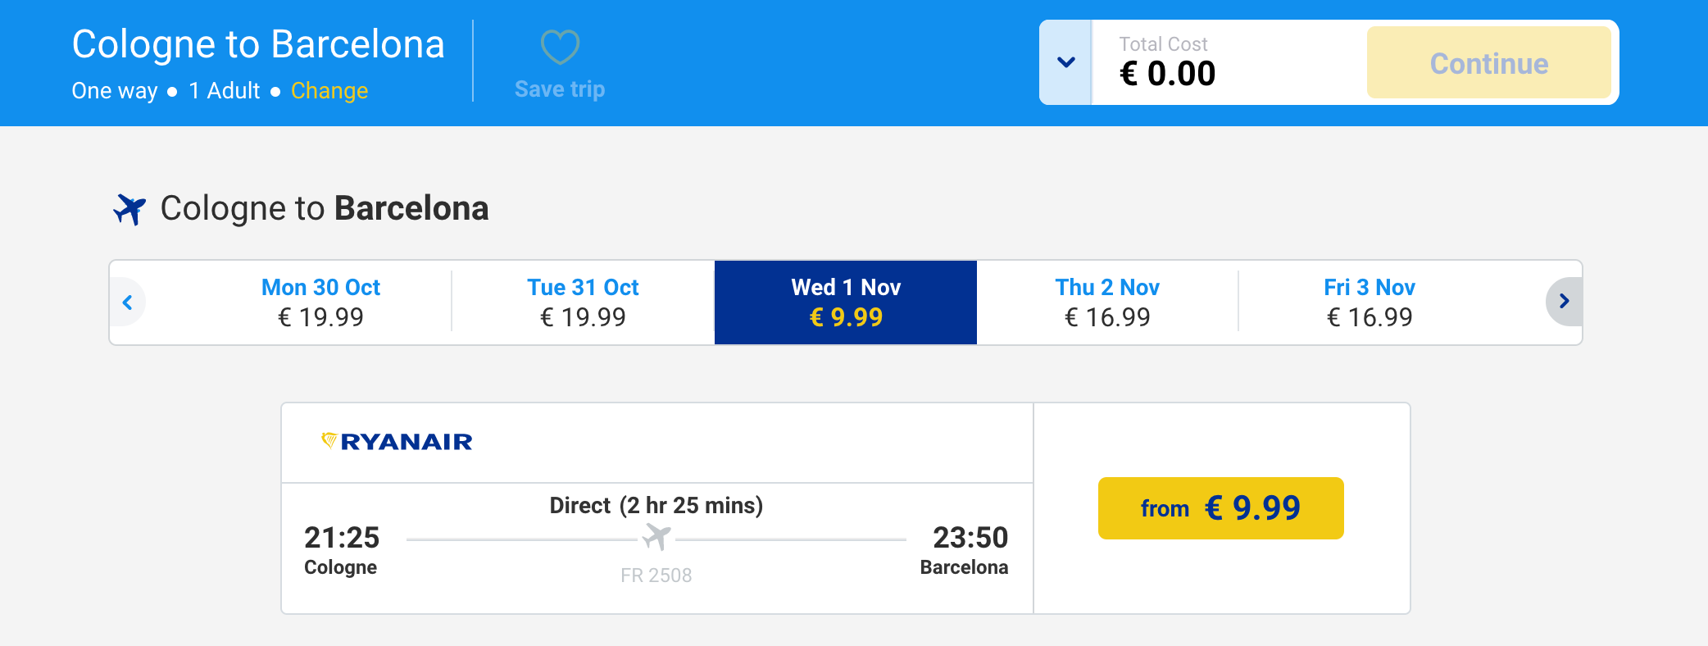Viewport: 1708px width, 646px height.
Task: Choose the Thu 2 Nov date tab
Action: pos(1107,302)
